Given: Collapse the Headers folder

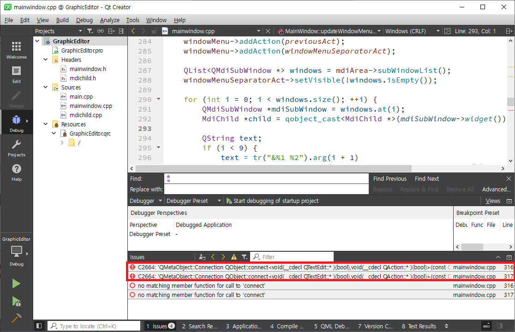Looking at the screenshot, I should (46, 59).
